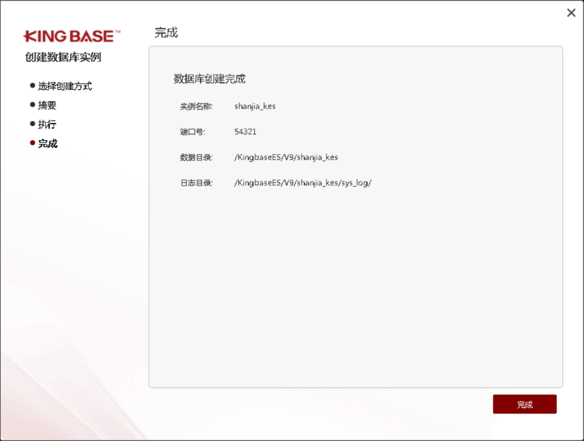Close the instance creation wizard window
The width and height of the screenshot is (584, 441).
[x=571, y=13]
